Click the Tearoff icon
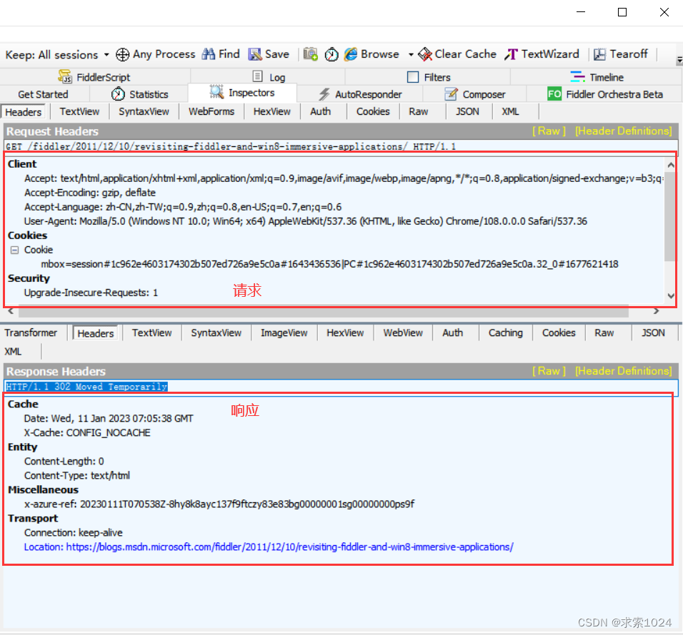Screen dimensions: 683x635 [600, 54]
